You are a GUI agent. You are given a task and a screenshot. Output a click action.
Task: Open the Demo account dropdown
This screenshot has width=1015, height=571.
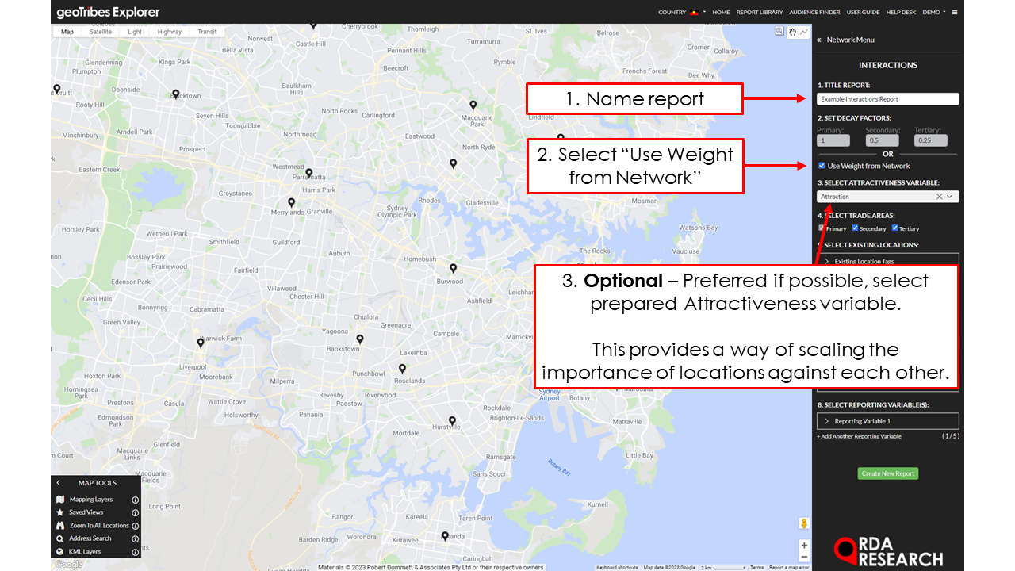pyautogui.click(x=933, y=12)
